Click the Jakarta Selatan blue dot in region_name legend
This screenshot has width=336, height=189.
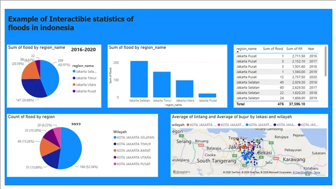74,71
